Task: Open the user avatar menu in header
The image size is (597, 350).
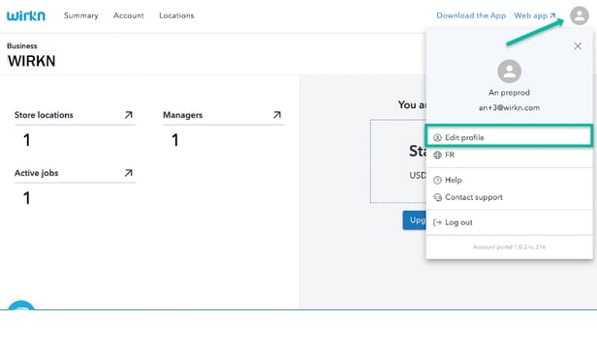Action: point(580,15)
